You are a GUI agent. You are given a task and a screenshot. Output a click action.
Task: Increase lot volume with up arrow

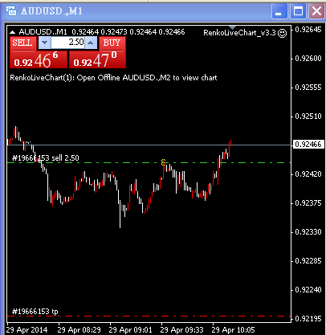(x=91, y=43)
